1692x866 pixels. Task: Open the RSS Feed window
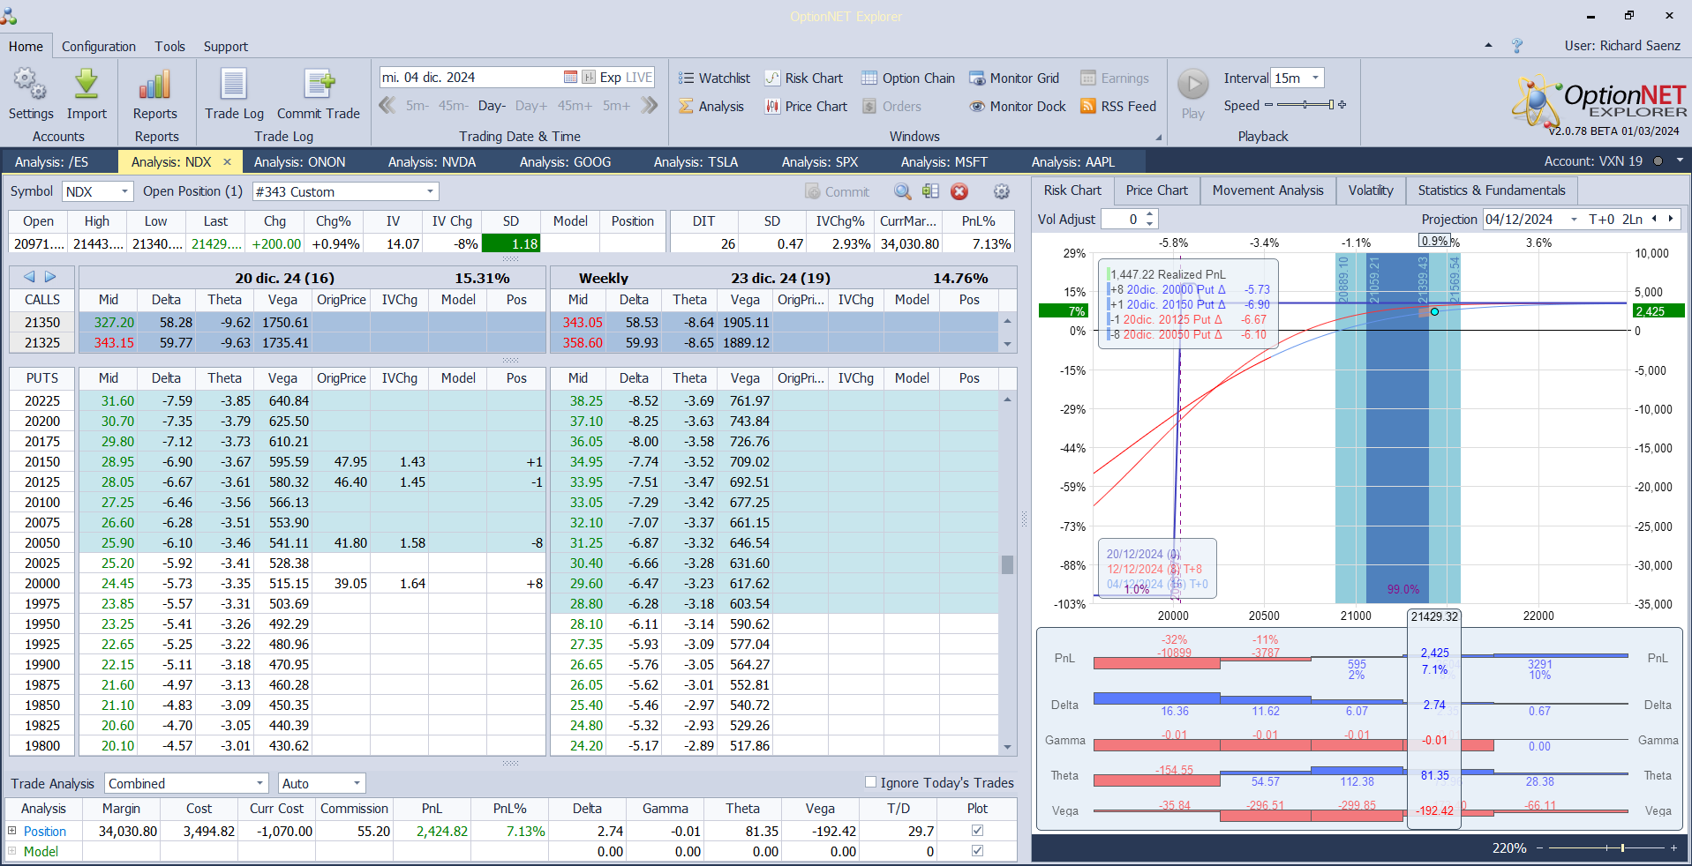pyautogui.click(x=1118, y=107)
